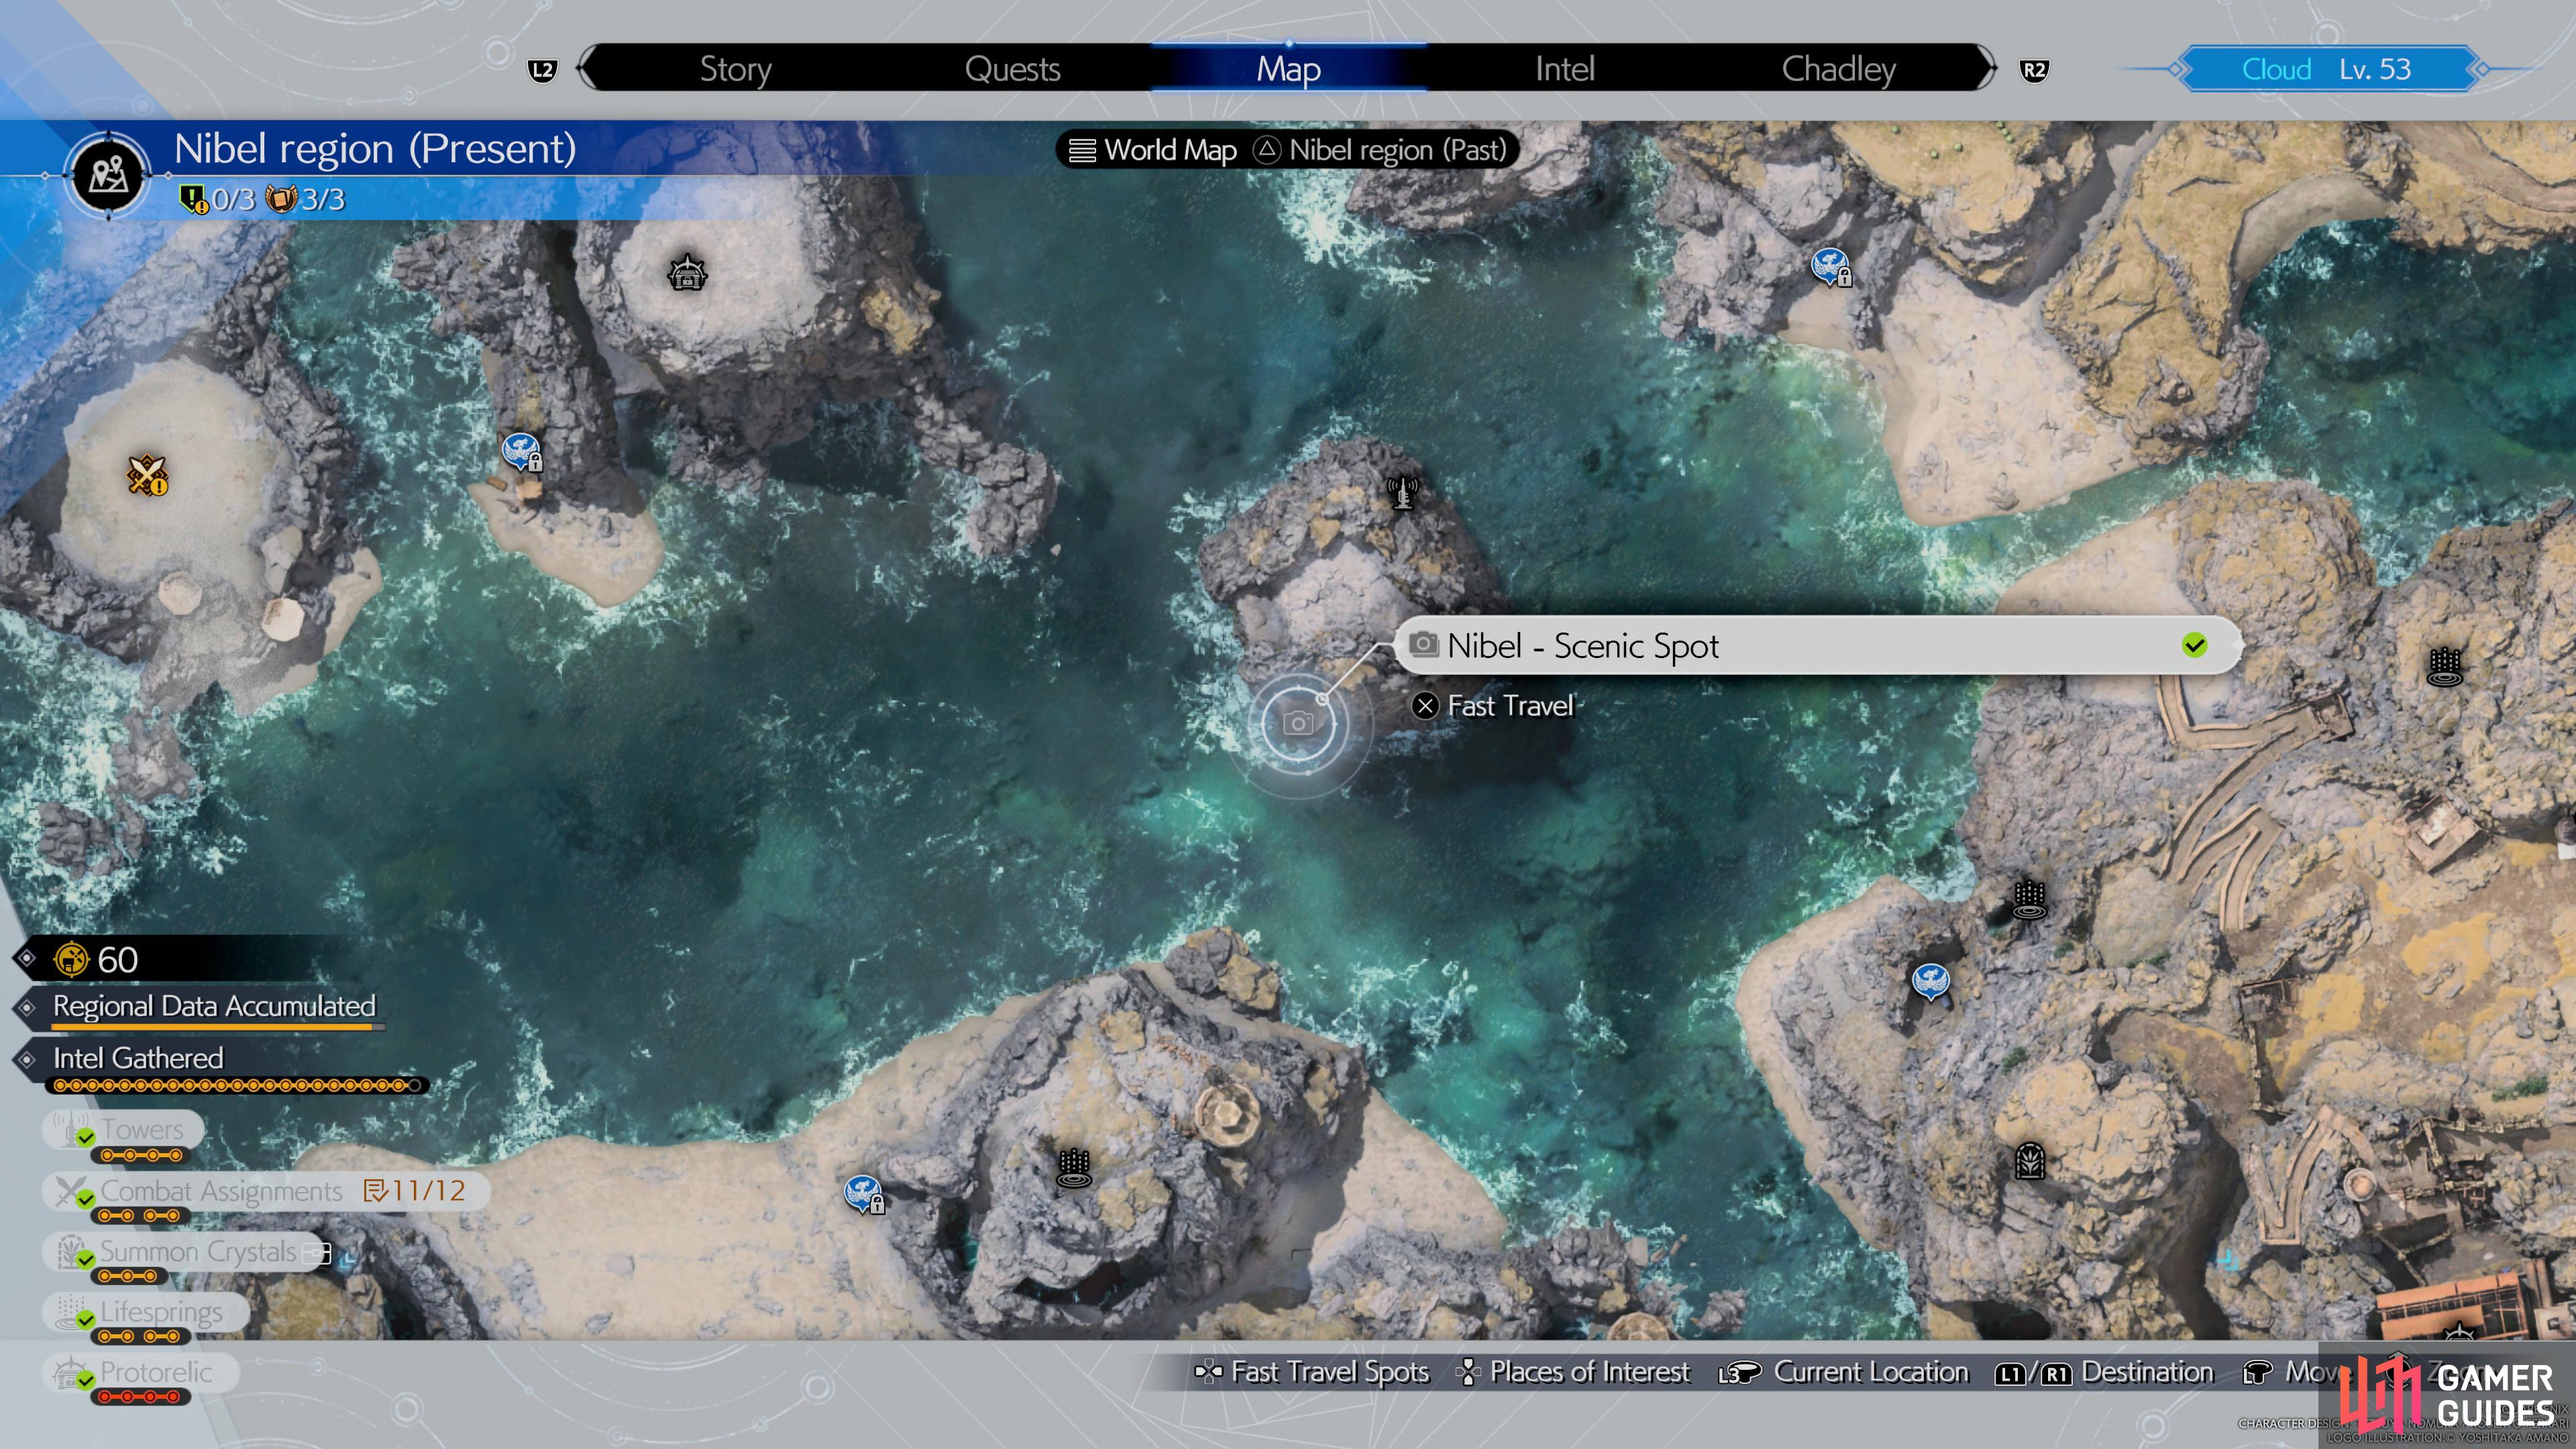Click the Cloud Lv. 53 character badge

tap(2327, 69)
